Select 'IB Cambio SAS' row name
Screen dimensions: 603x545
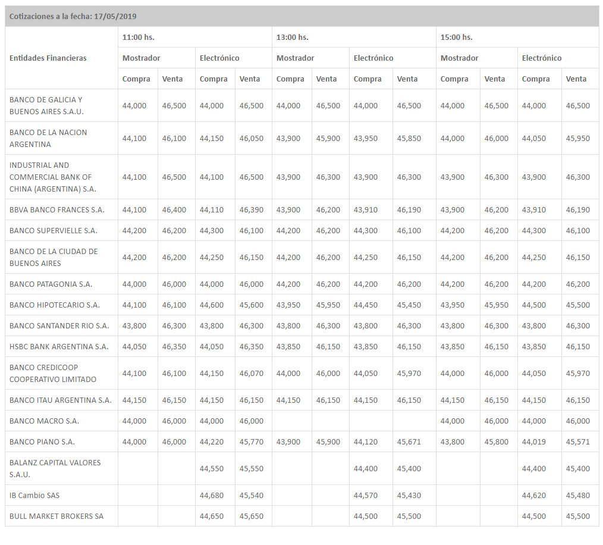[34, 496]
